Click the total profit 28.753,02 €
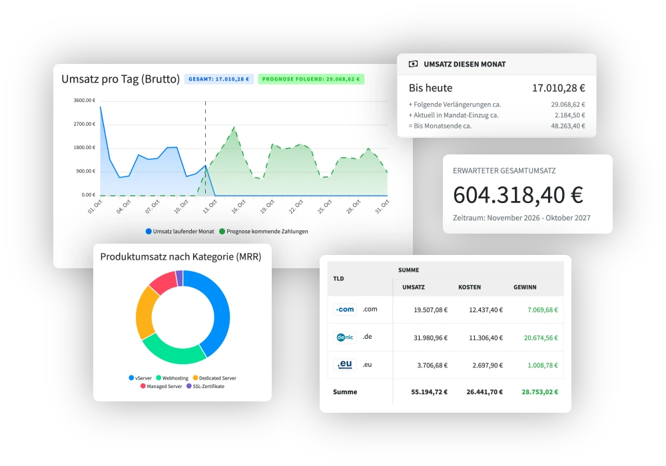This screenshot has width=666, height=466. (540, 392)
